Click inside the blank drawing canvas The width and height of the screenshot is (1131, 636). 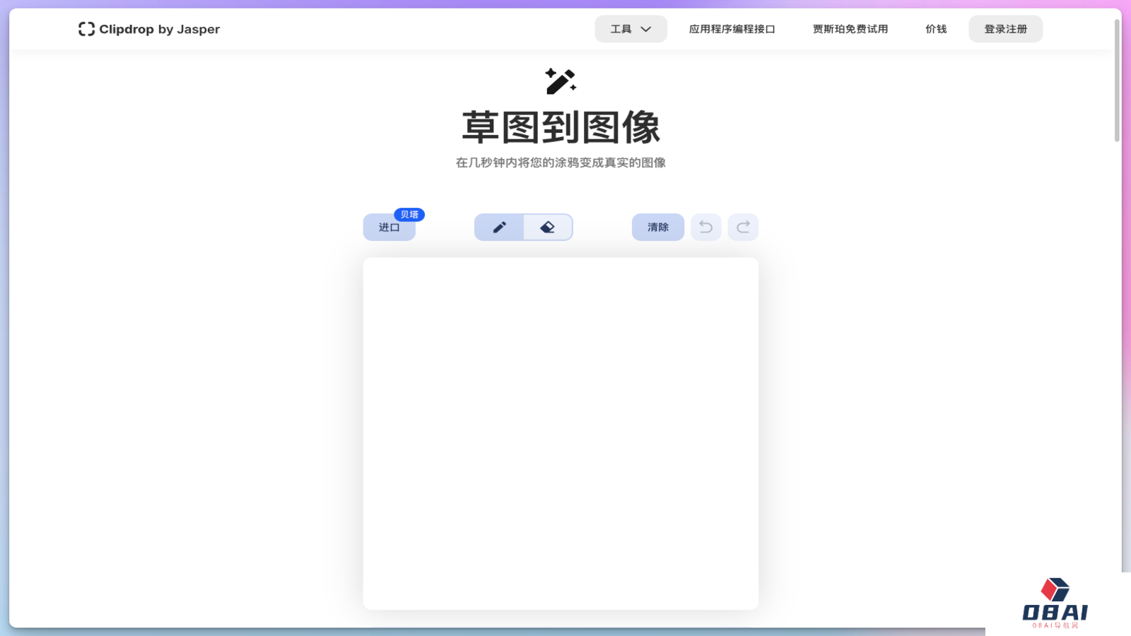click(x=561, y=431)
